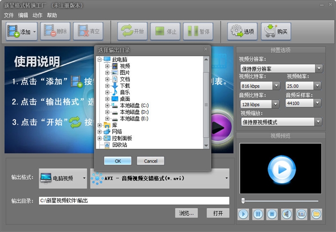Screen dimensions: 336x232
Task: Open the 购买 (Purchase) cart button
Action: click(276, 32)
